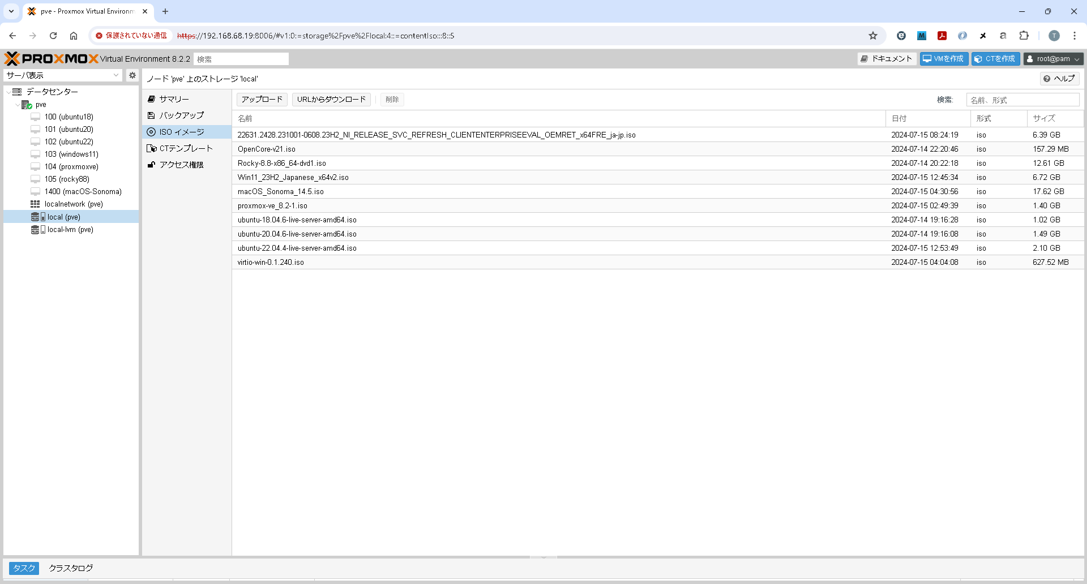Select VM 102 (ubuntu22)
The image size is (1087, 584).
click(71, 142)
